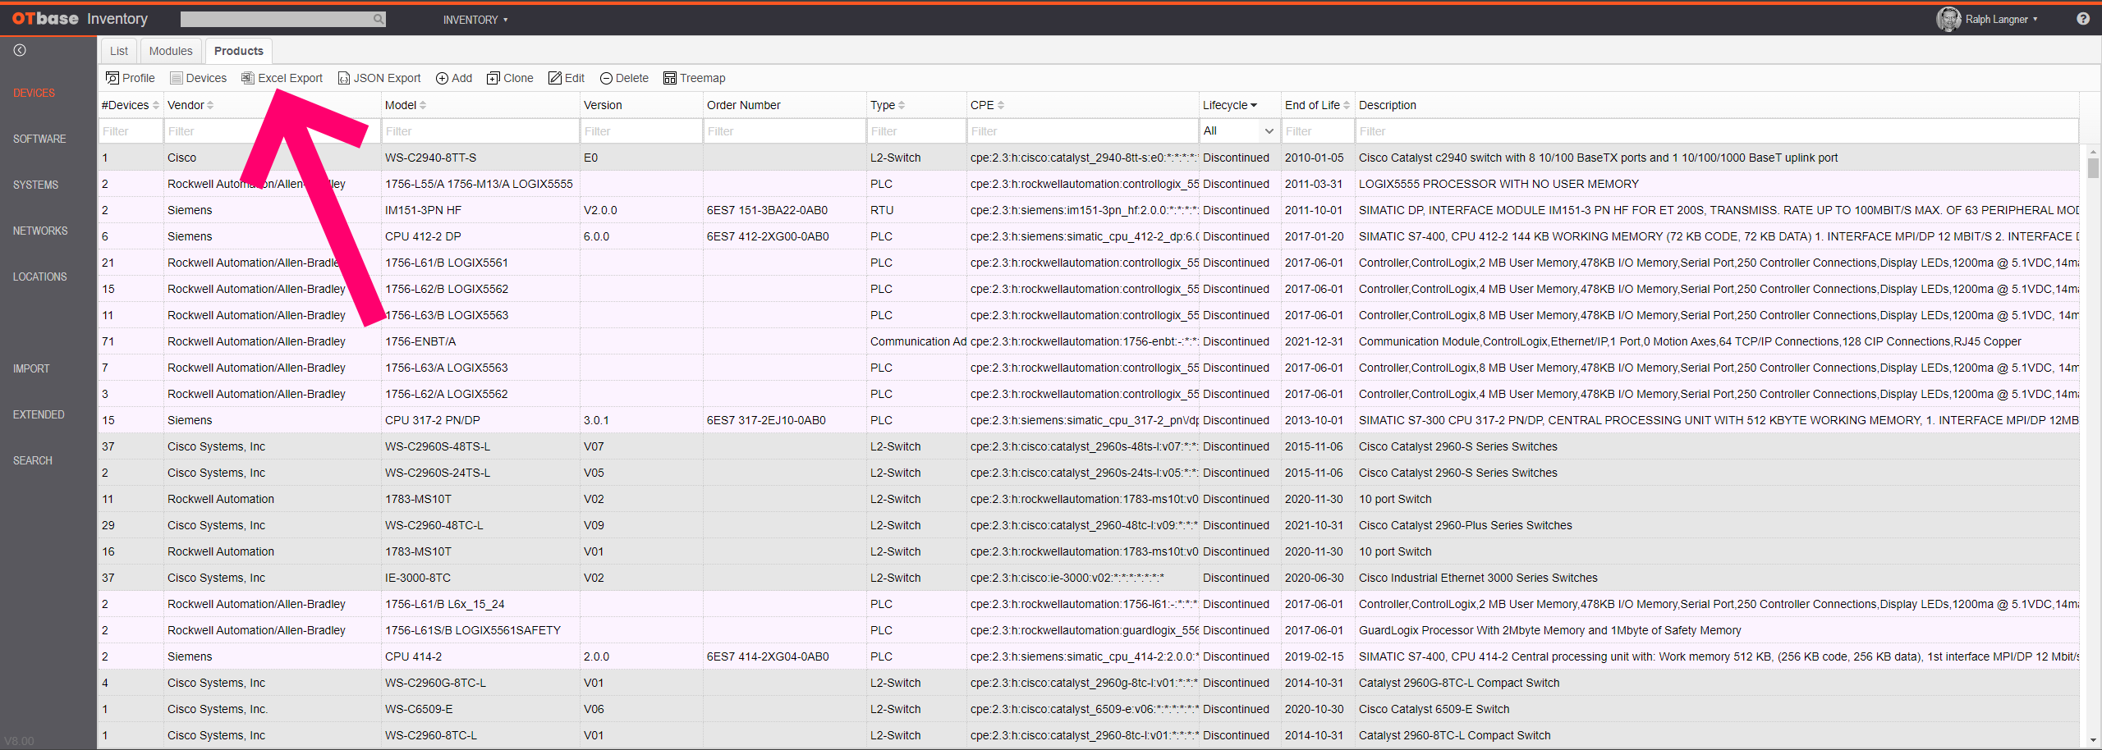Viewport: 2102px width, 750px height.
Task: Select the IE-3000-8TC model cell
Action: tap(480, 578)
